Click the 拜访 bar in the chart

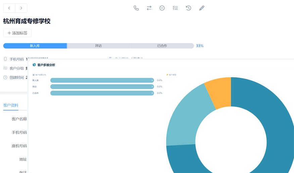pyautogui.click(x=102, y=87)
